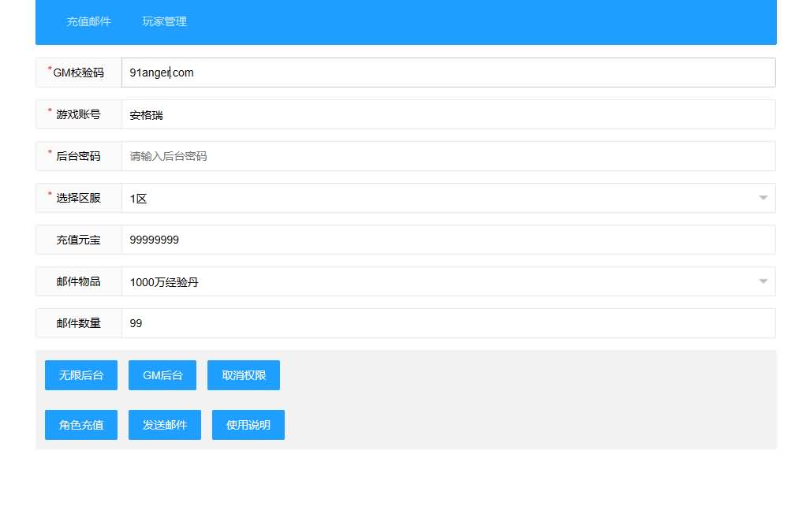Select the 充值元宝 amount field
The height and width of the screenshot is (525, 810).
448,240
